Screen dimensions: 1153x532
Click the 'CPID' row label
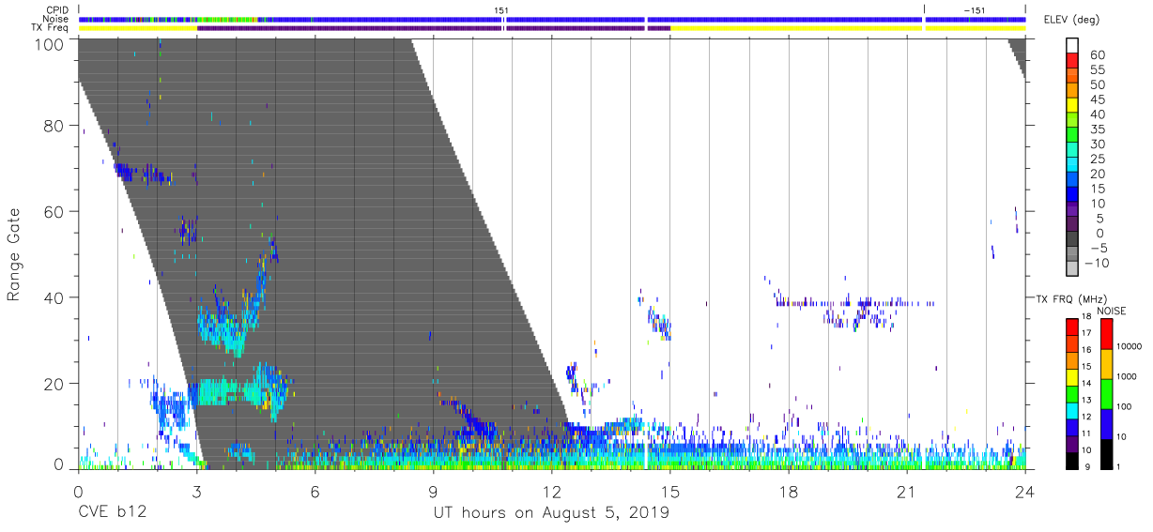58,10
